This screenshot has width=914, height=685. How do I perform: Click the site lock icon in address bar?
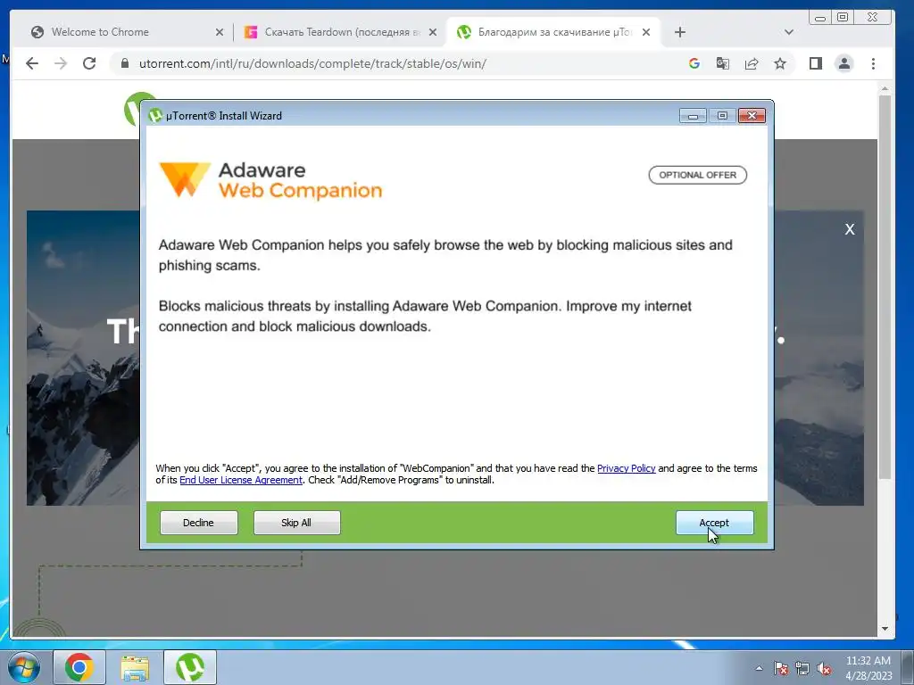124,63
